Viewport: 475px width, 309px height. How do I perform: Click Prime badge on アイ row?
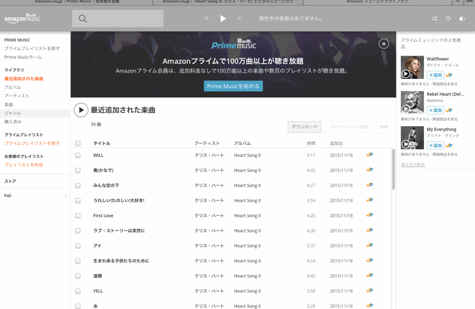pyautogui.click(x=370, y=245)
